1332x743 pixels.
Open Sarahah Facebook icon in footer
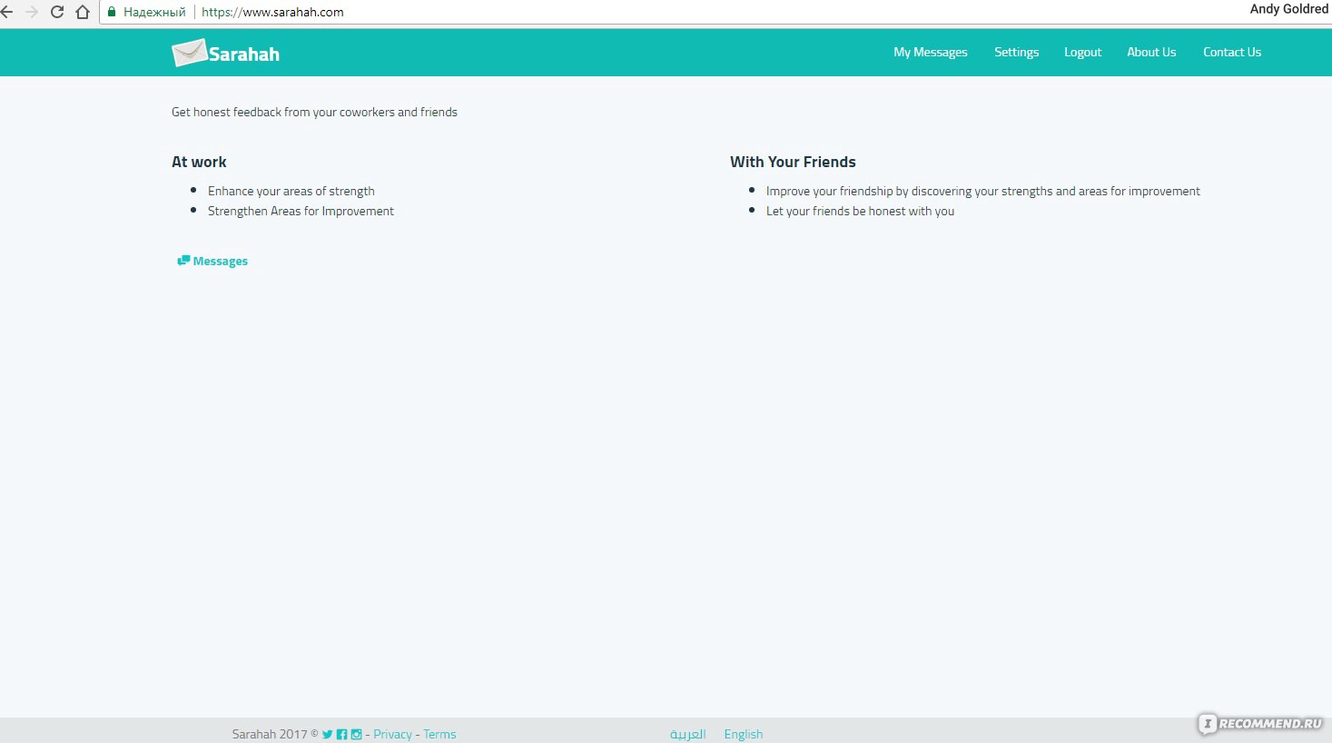tap(341, 734)
